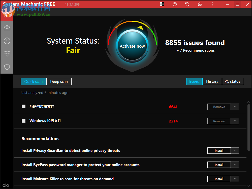
Task: Click the undo/restore arrow in title bar
Action: tap(187, 4)
